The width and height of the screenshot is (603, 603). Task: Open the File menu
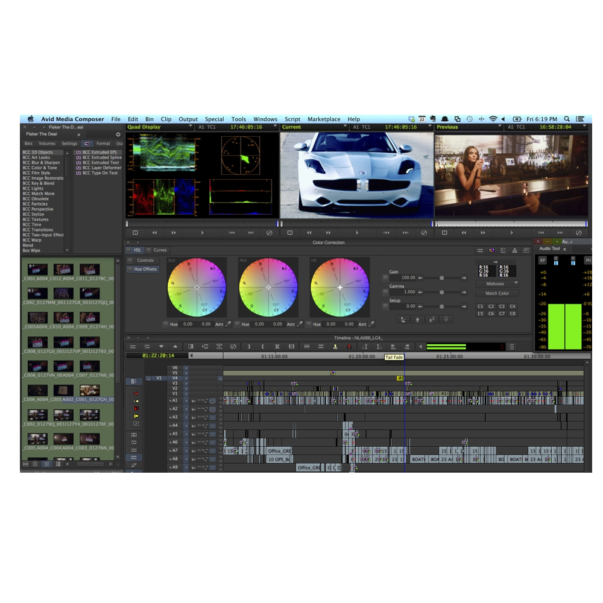(x=116, y=119)
